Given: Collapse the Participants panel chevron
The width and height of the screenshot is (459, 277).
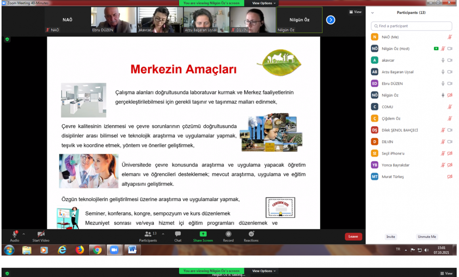Looking at the screenshot, I should coord(372,13).
